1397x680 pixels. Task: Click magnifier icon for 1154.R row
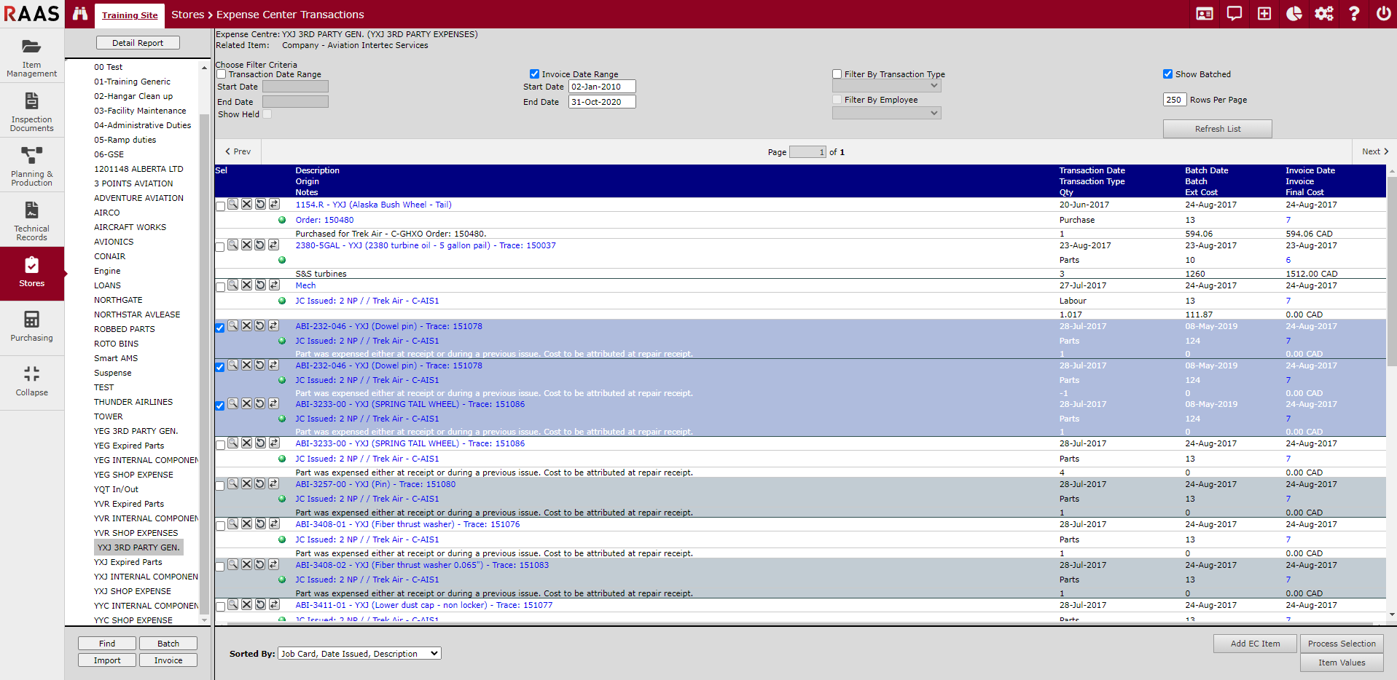[x=233, y=205]
